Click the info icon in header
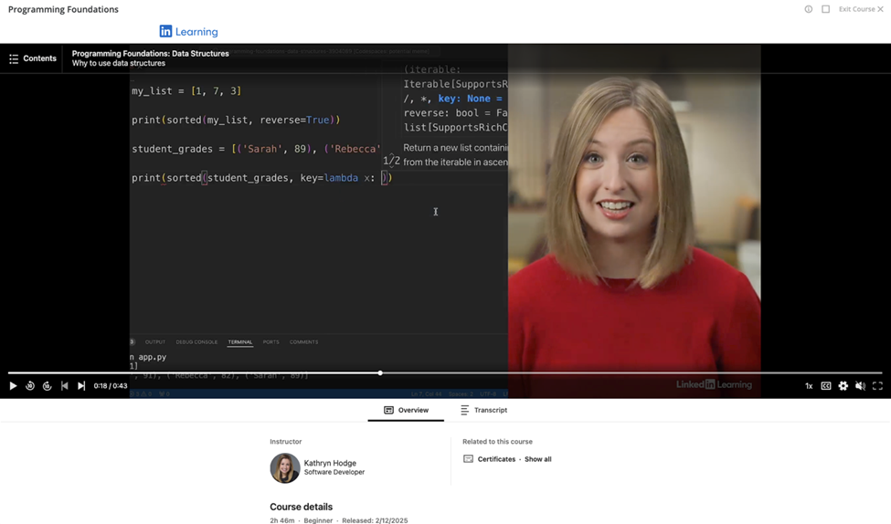This screenshot has height=524, width=891. [809, 9]
